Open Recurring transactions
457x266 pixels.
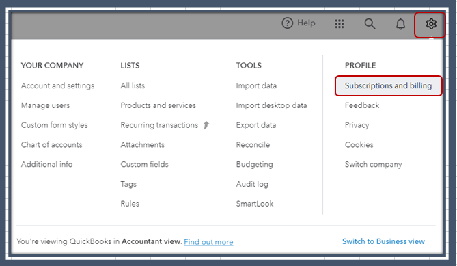click(x=159, y=125)
